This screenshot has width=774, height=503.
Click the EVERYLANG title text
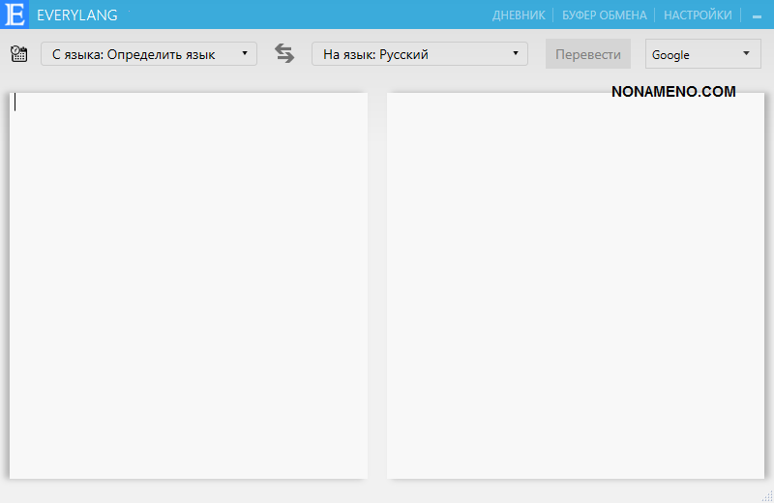(x=77, y=15)
